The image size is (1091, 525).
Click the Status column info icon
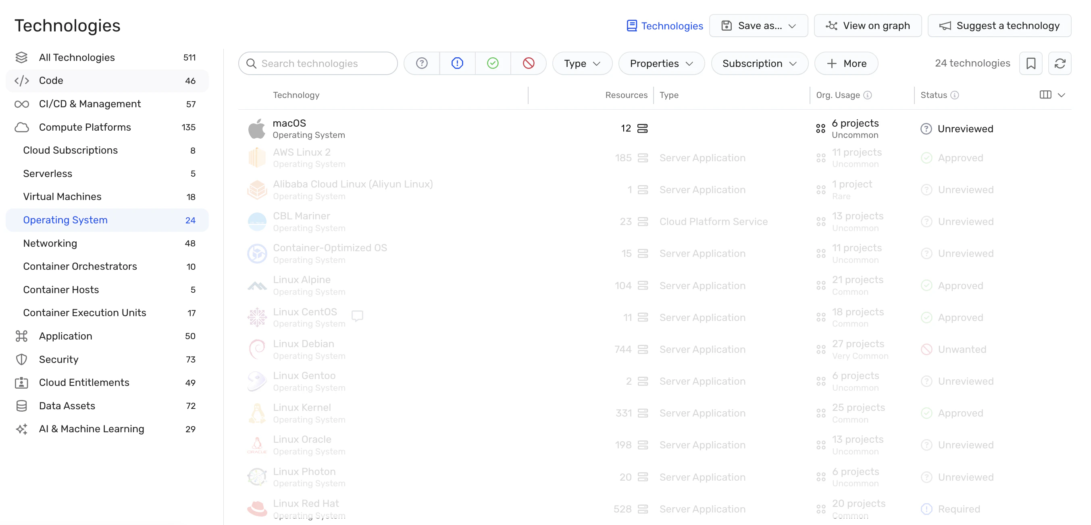click(x=954, y=95)
